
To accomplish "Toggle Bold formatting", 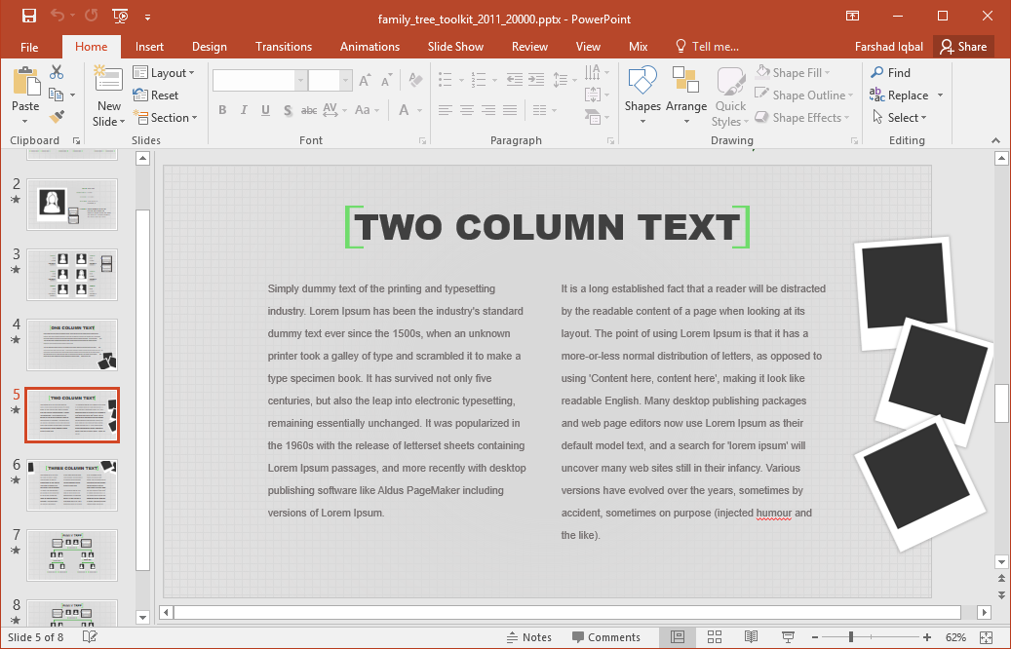I will pyautogui.click(x=222, y=110).
